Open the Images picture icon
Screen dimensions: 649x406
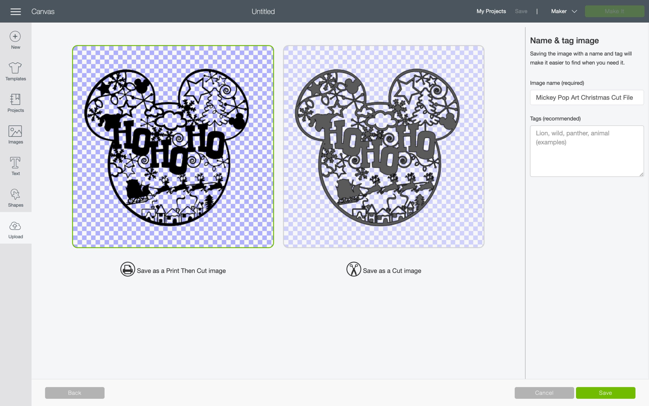click(x=15, y=131)
